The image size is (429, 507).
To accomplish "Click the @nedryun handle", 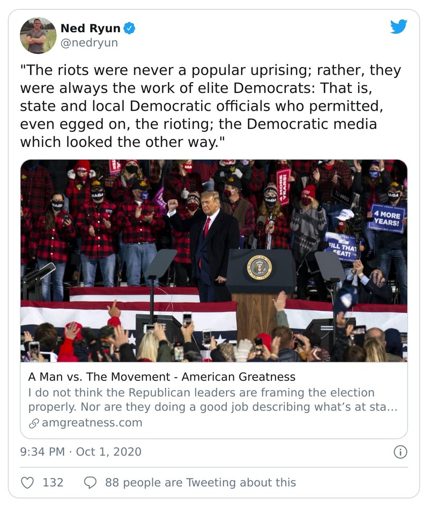I will 89,42.
